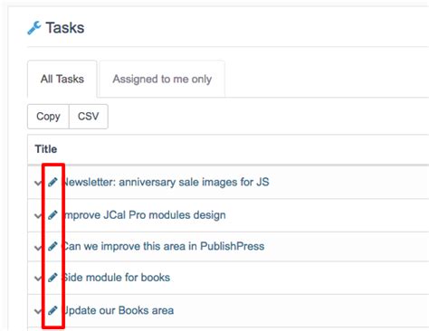Open Can we improve this area in PublishPress
Viewport: 429px width, 331px height.
click(x=163, y=246)
